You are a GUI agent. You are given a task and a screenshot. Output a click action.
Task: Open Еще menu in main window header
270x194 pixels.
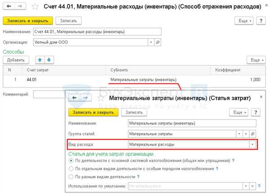coord(244,21)
